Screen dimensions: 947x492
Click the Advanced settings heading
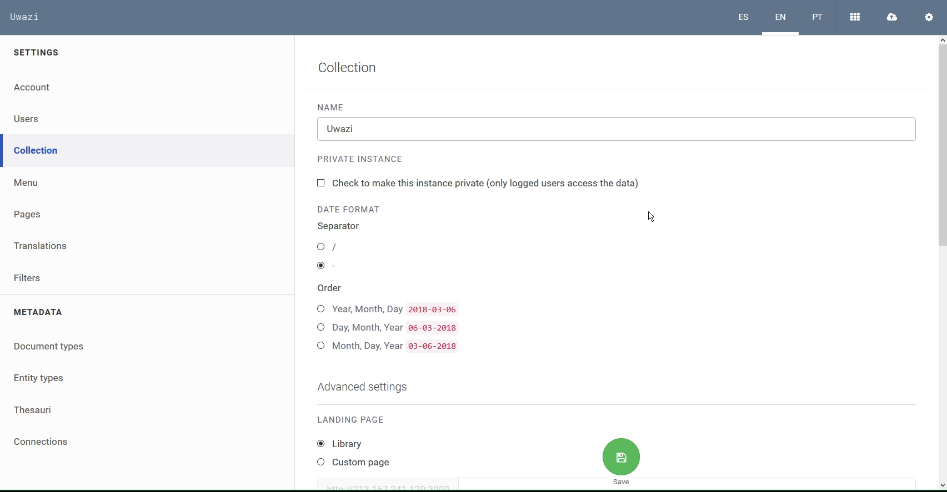tap(362, 387)
